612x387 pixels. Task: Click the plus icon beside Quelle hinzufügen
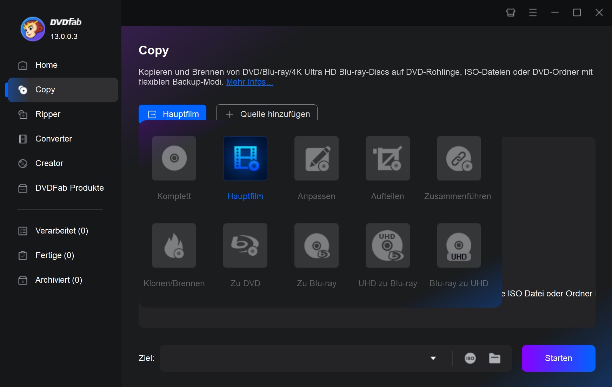pyautogui.click(x=229, y=114)
